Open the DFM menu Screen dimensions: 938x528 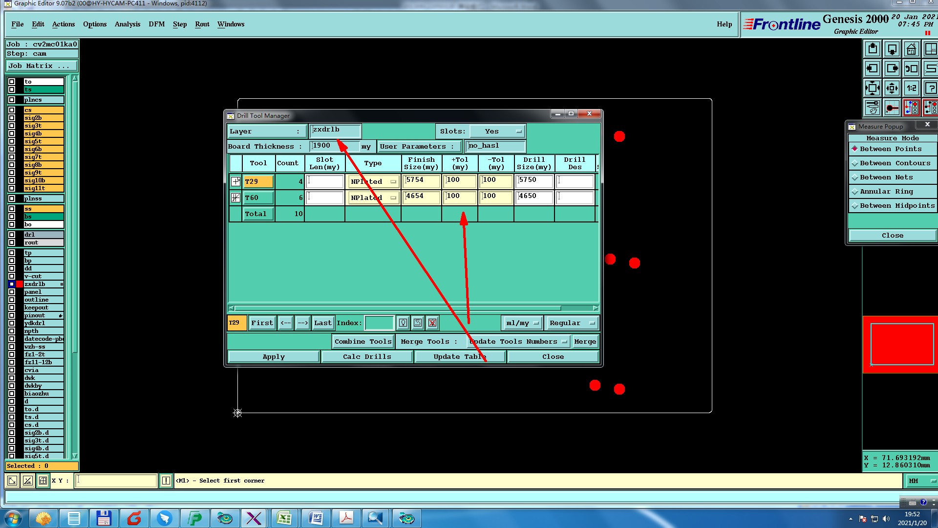point(156,24)
